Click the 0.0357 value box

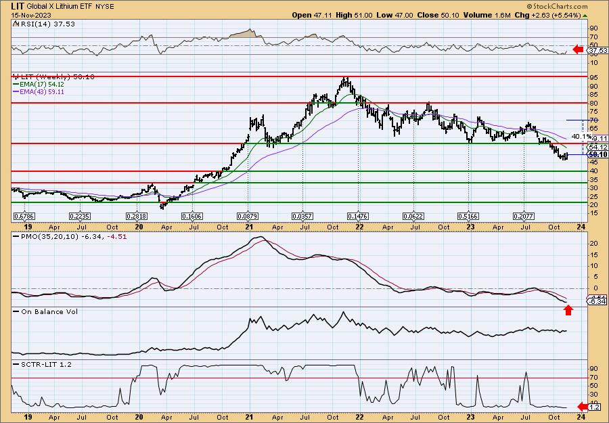pyautogui.click(x=302, y=216)
